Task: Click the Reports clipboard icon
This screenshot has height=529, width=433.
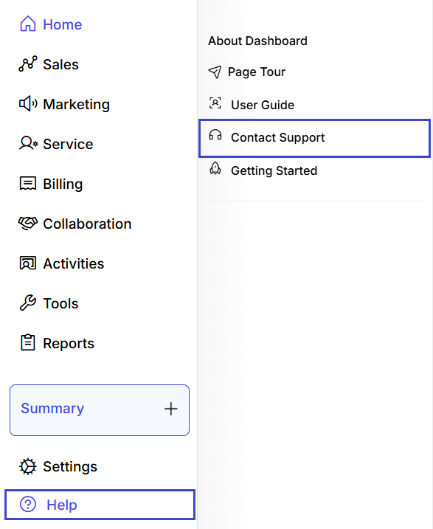Action: pyautogui.click(x=27, y=342)
